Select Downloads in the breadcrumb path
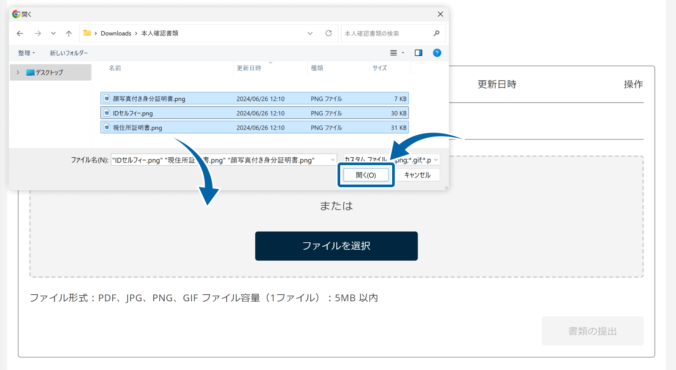 click(116, 33)
